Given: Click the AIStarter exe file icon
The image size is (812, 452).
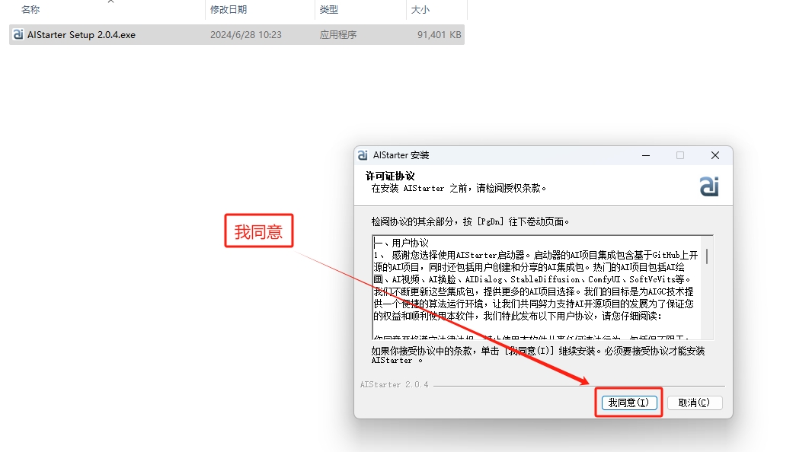Looking at the screenshot, I should pos(18,34).
